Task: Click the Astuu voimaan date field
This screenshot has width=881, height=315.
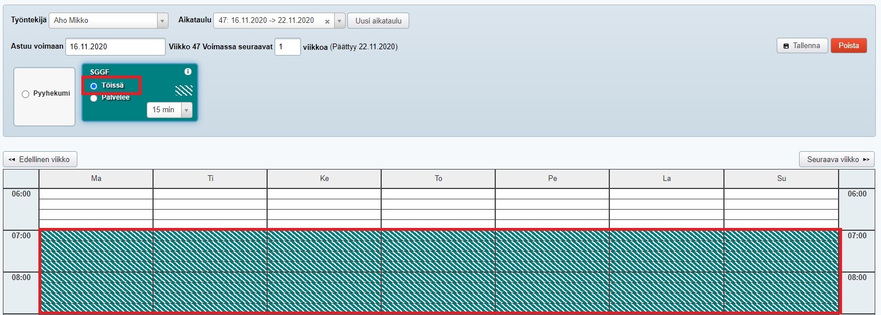Action: 115,46
